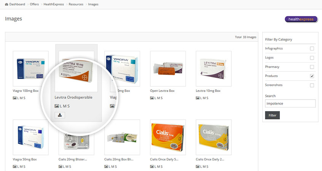Download the Levitra Orodispersible image
The width and height of the screenshot is (322, 171).
point(60,115)
